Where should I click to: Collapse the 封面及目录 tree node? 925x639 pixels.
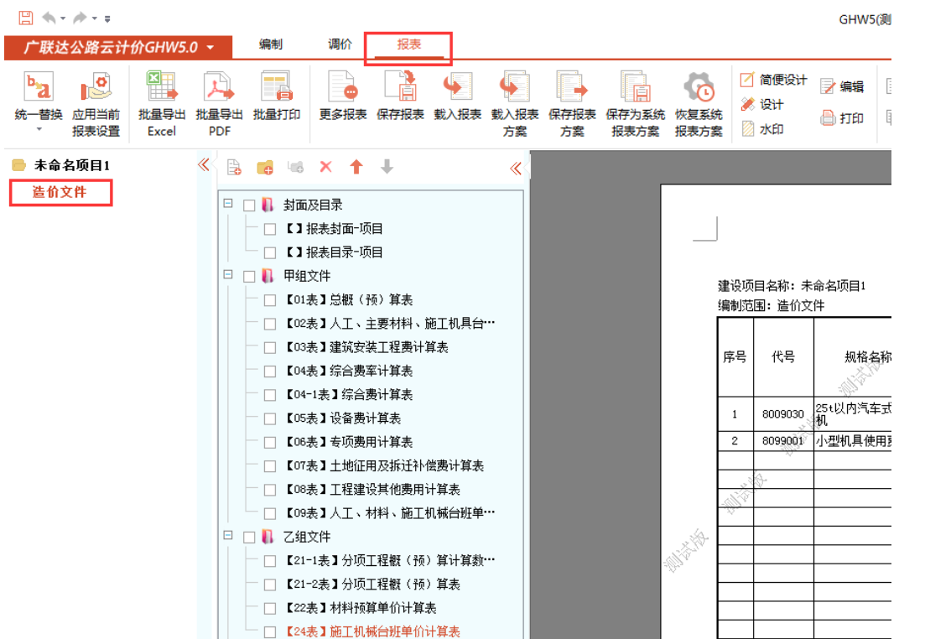pos(228,205)
